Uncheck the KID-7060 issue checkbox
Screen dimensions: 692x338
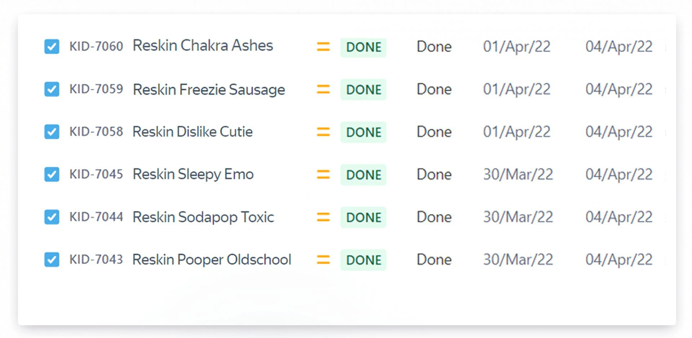click(52, 46)
